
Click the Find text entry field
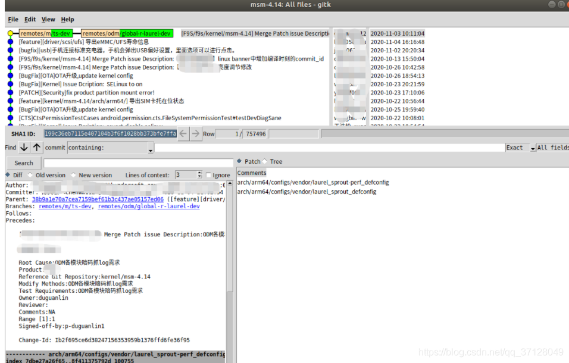(330, 148)
